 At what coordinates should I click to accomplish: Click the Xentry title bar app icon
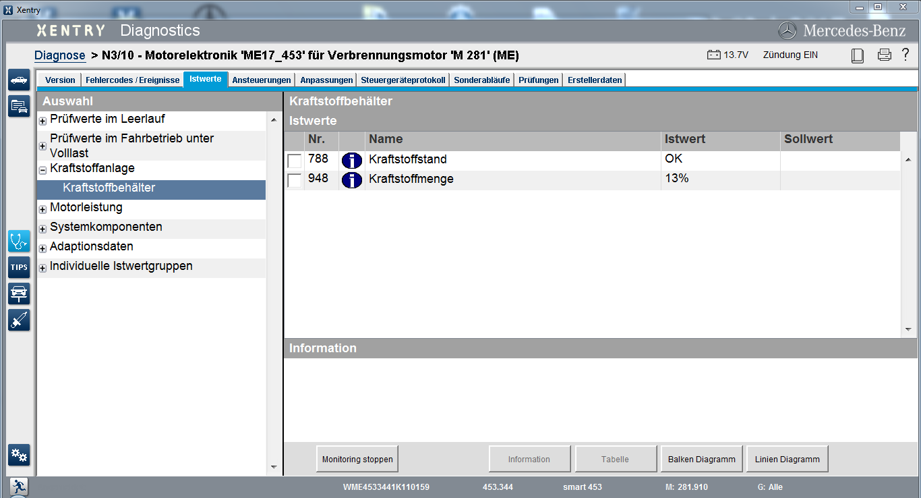click(x=8, y=9)
